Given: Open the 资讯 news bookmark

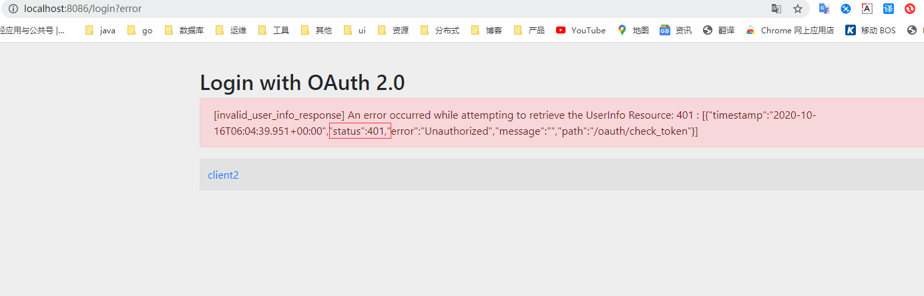Looking at the screenshot, I should tap(676, 30).
